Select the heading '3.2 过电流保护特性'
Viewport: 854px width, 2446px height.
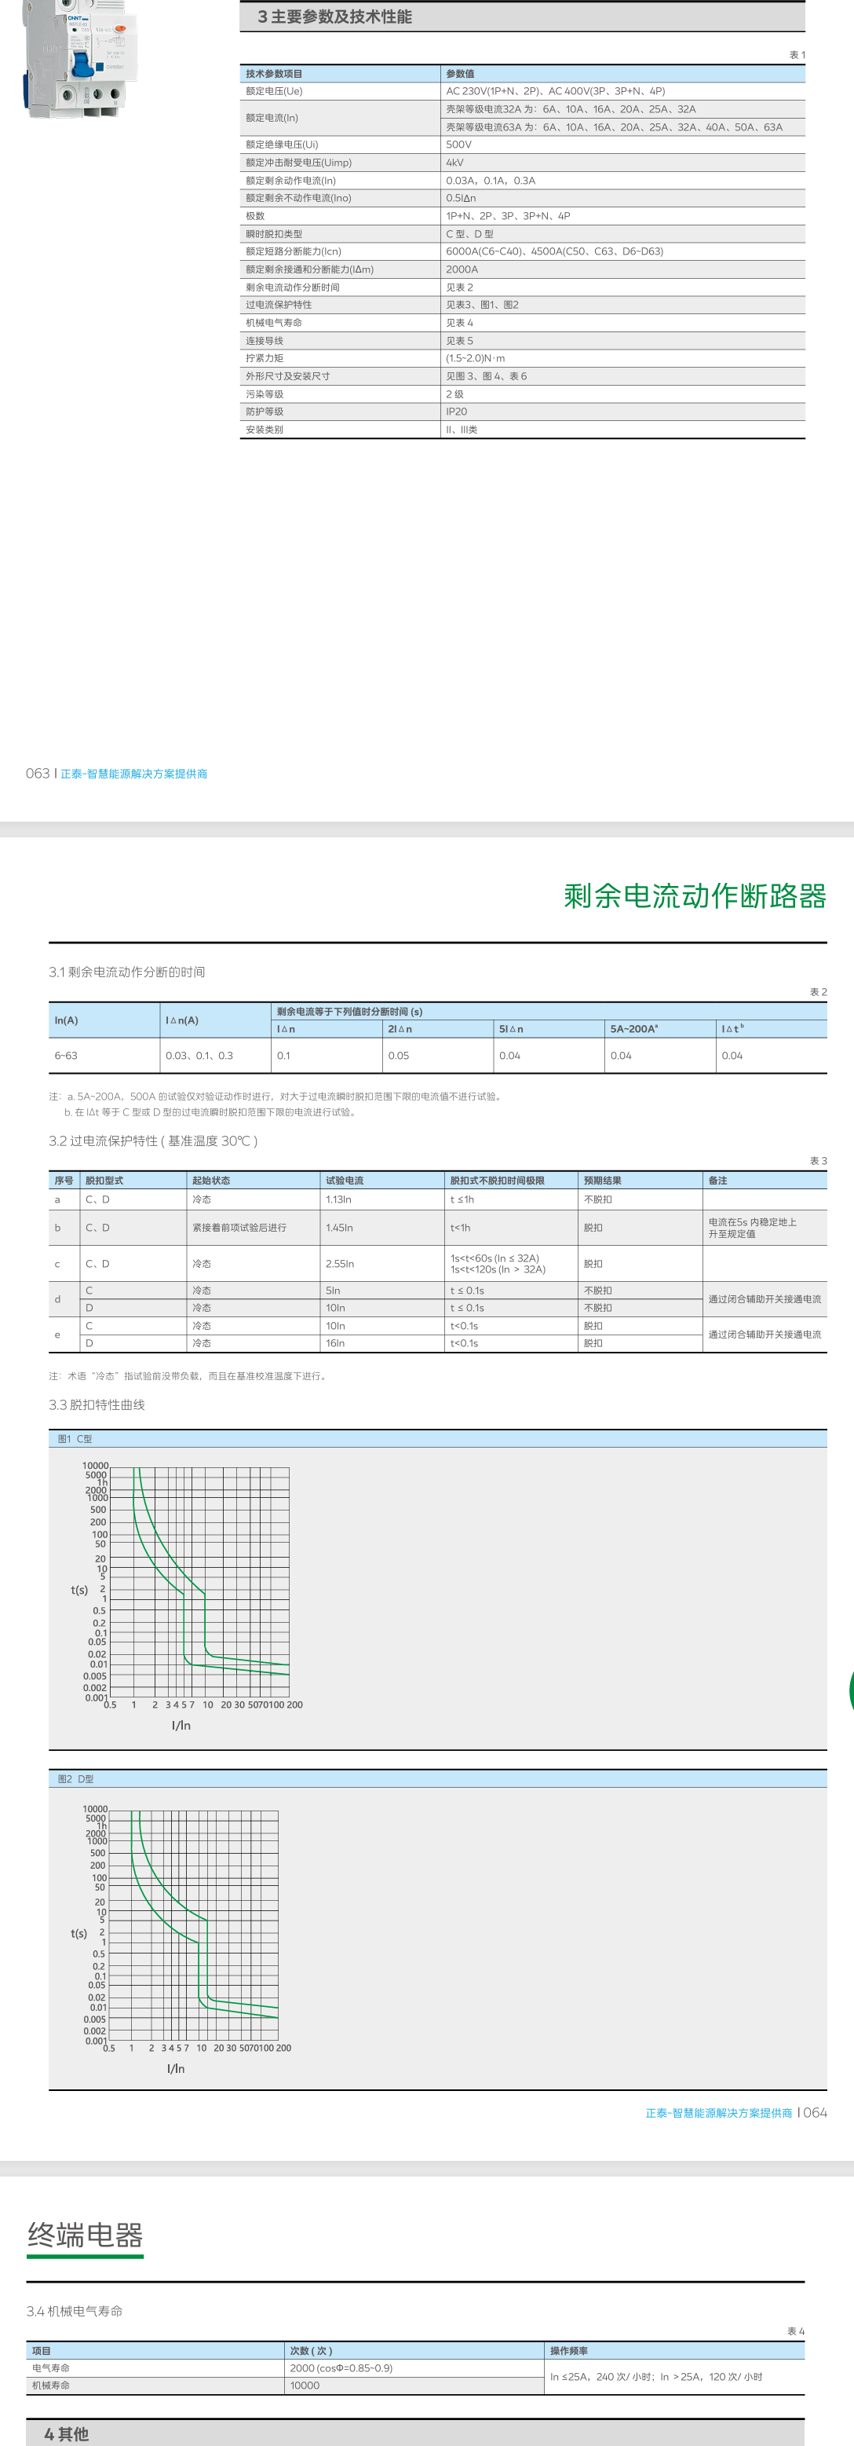pos(153,1141)
